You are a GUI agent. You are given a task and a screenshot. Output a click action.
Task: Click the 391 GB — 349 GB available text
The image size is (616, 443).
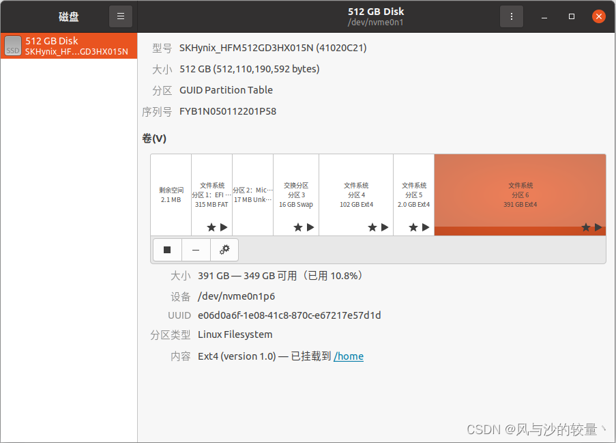click(x=280, y=276)
